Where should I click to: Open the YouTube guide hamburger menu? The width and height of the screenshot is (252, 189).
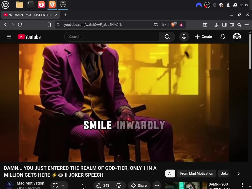click(x=9, y=37)
